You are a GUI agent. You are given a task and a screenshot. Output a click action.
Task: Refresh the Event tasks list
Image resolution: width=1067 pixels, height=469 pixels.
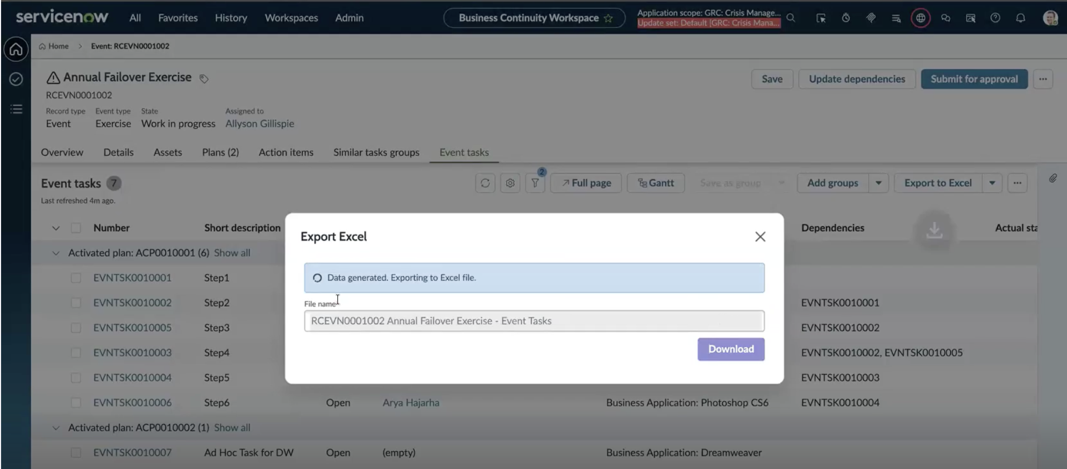point(485,183)
